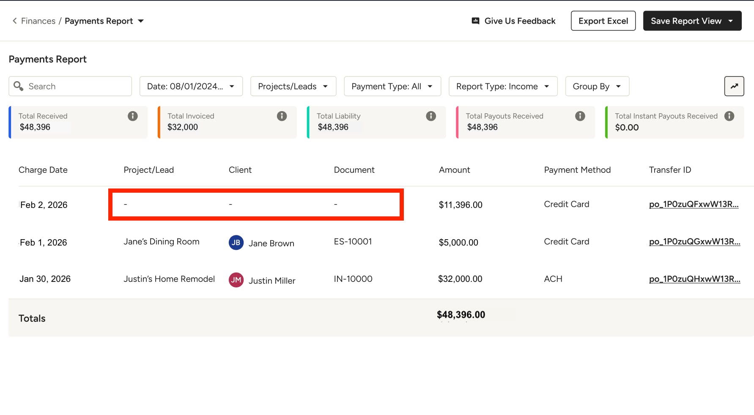This screenshot has height=415, width=754.
Task: Open the Projects/Leads filter dropdown
Action: (293, 86)
